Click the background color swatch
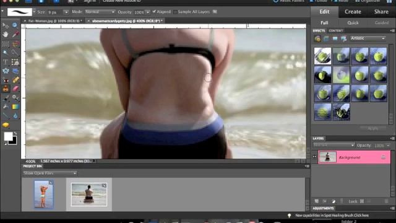This screenshot has width=396, height=223. point(14,141)
